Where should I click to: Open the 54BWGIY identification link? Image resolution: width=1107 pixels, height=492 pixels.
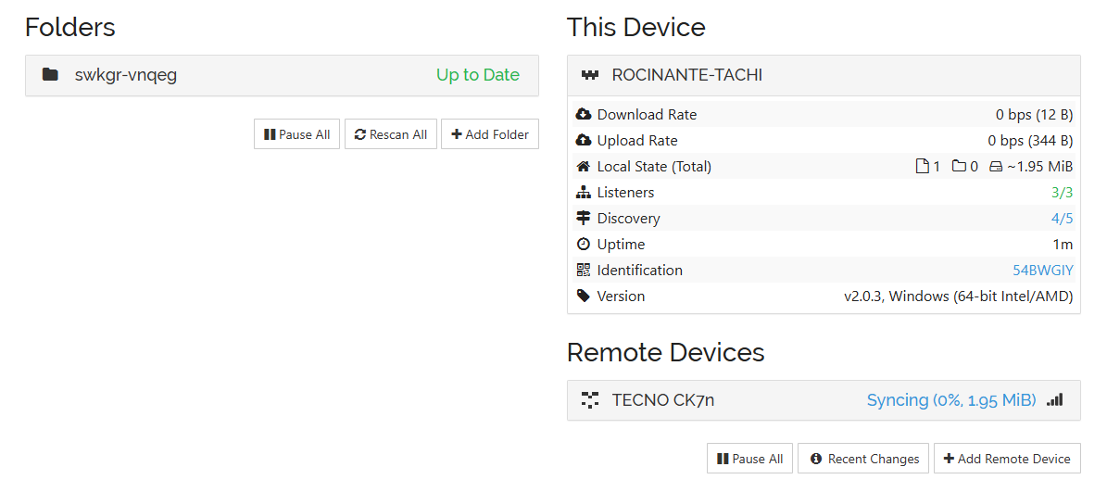[1042, 271]
